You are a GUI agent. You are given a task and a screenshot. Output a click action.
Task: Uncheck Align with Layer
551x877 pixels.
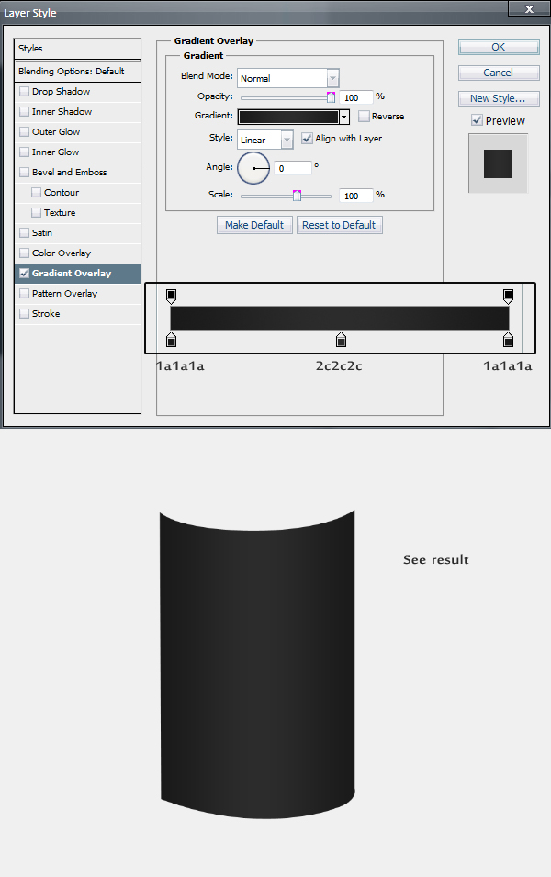click(x=308, y=139)
